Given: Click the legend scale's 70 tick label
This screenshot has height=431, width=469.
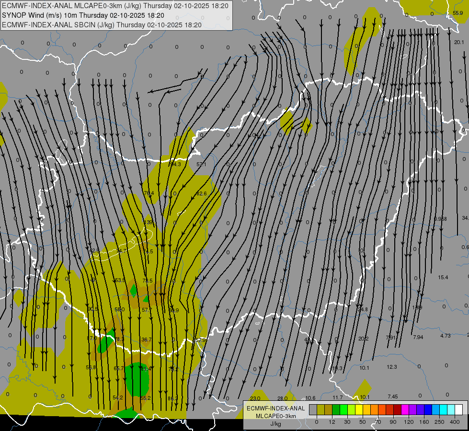Looking at the screenshot, I should tap(378, 422).
